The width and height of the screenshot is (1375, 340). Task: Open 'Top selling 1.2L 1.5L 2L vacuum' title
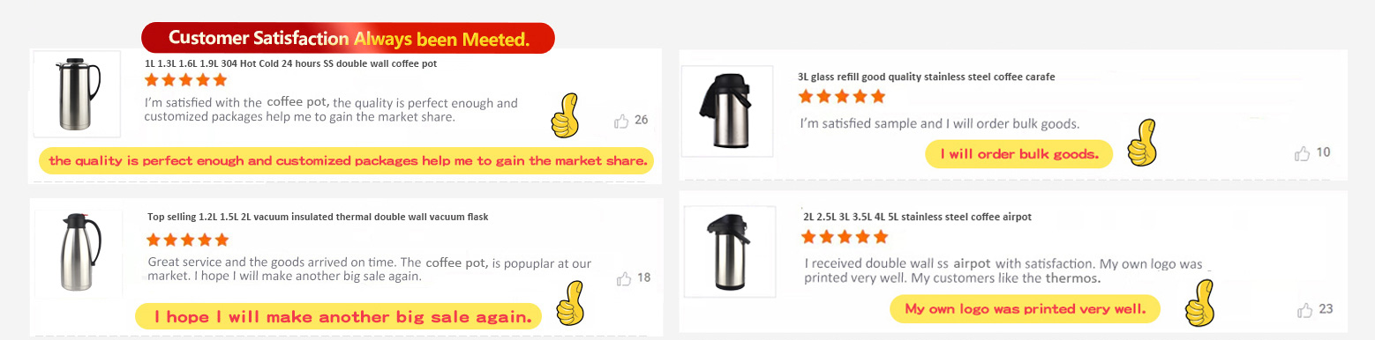318,217
